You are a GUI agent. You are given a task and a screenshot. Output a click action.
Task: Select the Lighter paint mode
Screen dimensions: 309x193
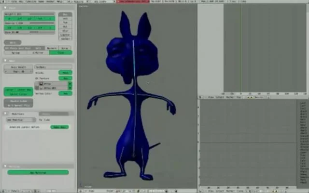pos(65,35)
